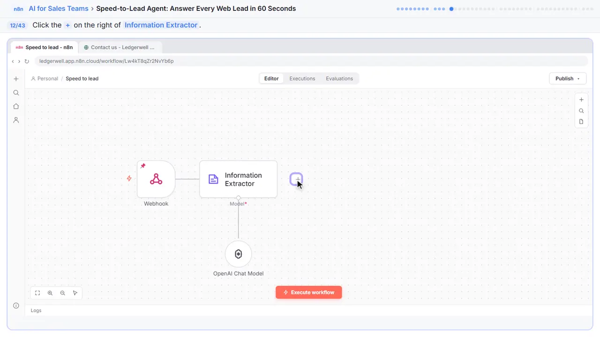Zoom out on the canvas
This screenshot has width=600, height=337.
62,293
